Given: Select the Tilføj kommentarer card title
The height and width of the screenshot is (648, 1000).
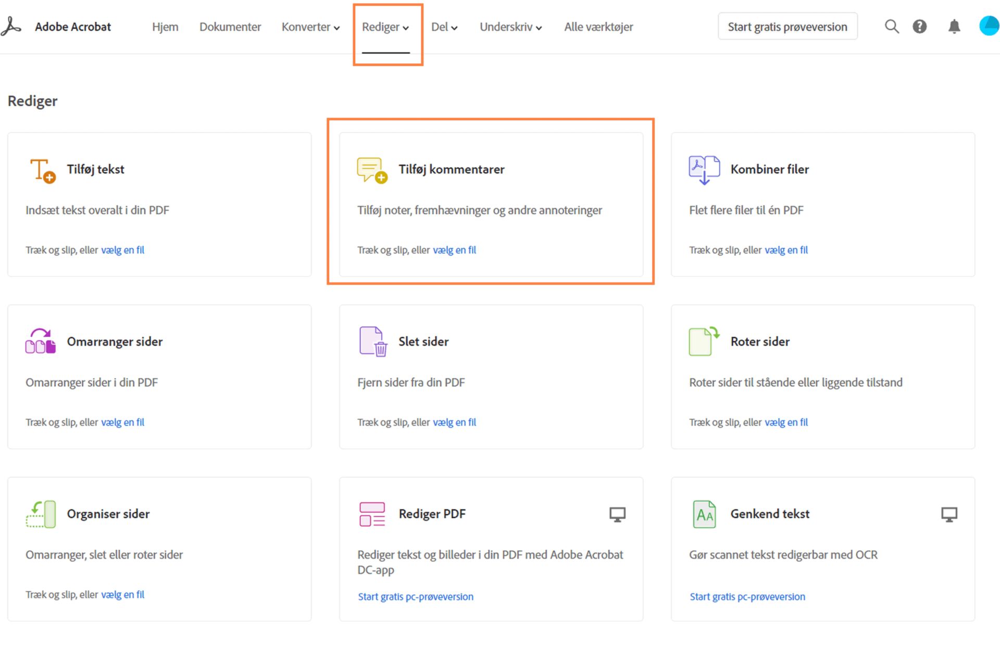Looking at the screenshot, I should pyautogui.click(x=452, y=170).
